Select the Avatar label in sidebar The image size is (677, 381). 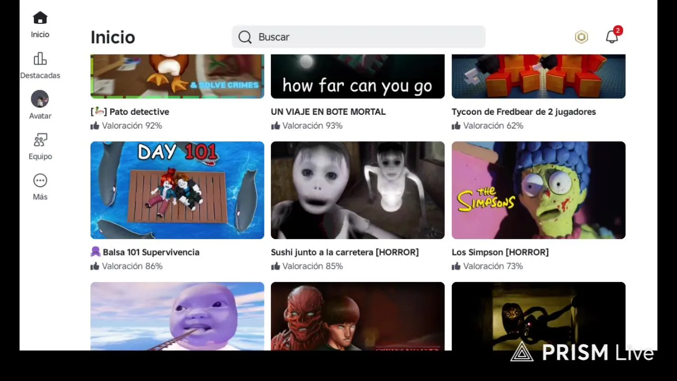[x=40, y=116]
